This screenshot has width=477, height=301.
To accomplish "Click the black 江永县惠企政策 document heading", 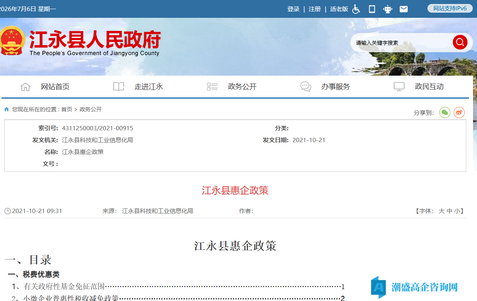I will pyautogui.click(x=235, y=246).
